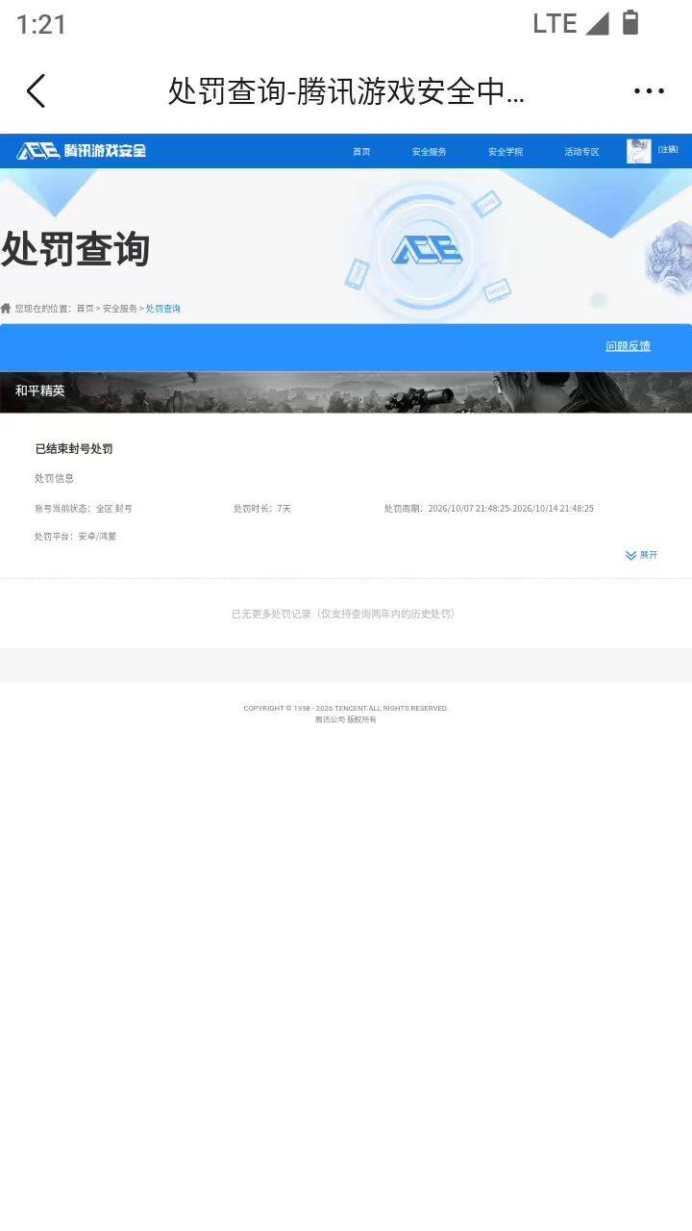The image size is (692, 1231).
Task: Click the user avatar thumbnail
Action: click(638, 151)
